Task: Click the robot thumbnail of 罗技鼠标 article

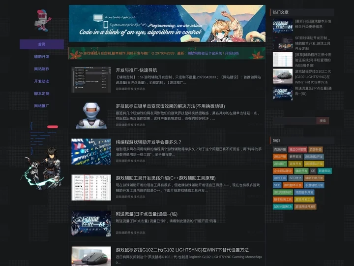Action: 91,116
